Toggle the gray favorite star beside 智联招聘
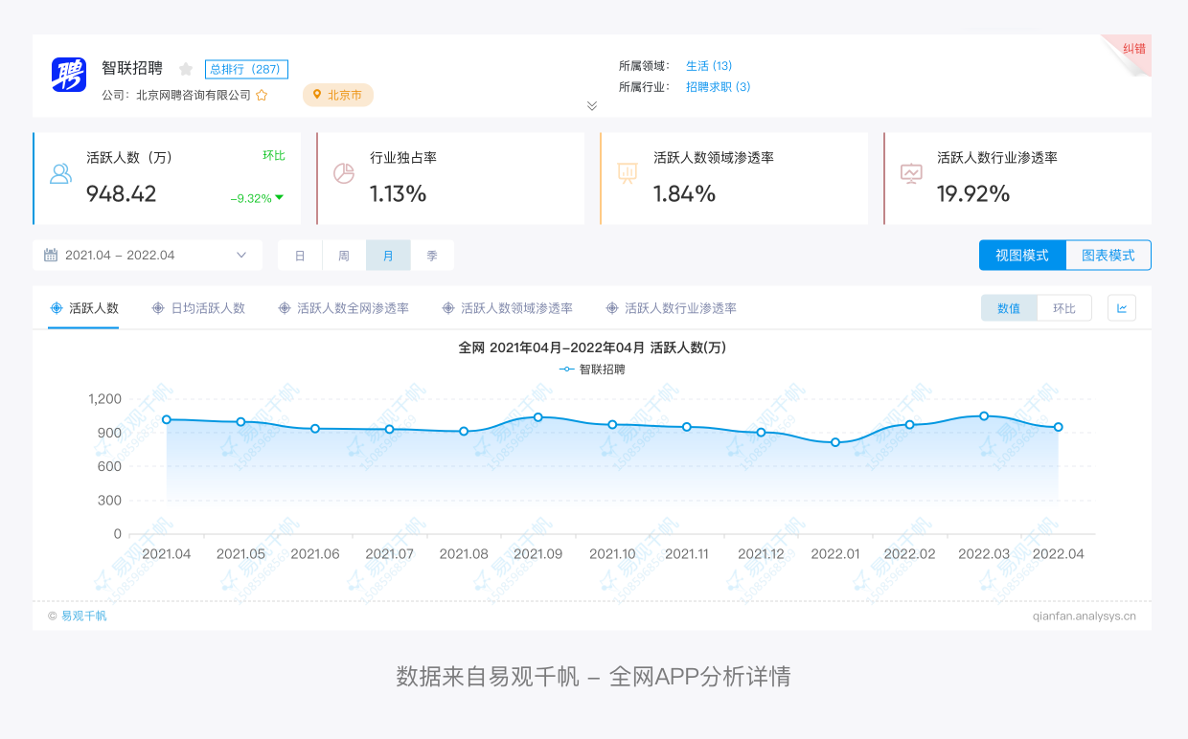The image size is (1188, 739). tap(186, 69)
